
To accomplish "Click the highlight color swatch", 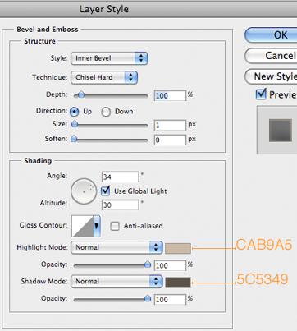I will click(x=178, y=249).
